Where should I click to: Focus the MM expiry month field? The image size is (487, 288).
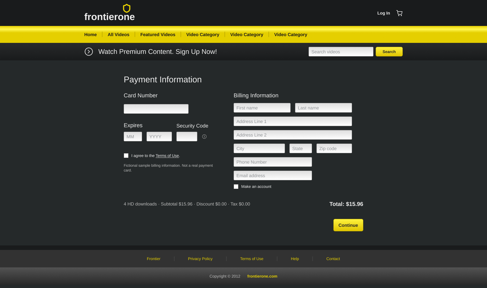pyautogui.click(x=133, y=137)
